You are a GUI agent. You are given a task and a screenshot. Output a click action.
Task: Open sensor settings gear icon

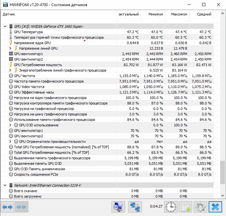[201, 207]
